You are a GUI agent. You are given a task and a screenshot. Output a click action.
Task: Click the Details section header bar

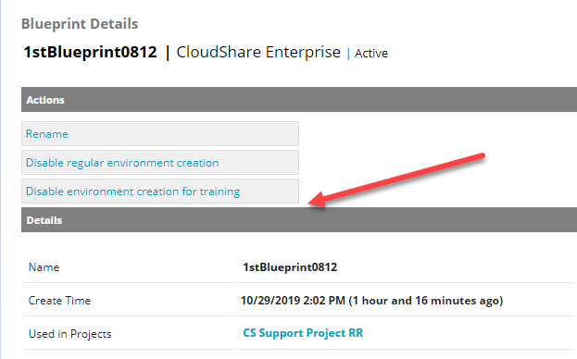(299, 219)
